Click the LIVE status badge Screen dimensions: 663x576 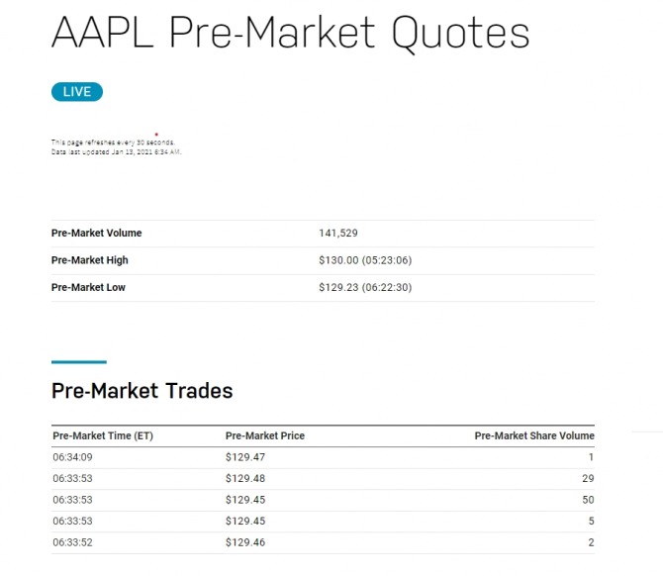click(x=77, y=92)
